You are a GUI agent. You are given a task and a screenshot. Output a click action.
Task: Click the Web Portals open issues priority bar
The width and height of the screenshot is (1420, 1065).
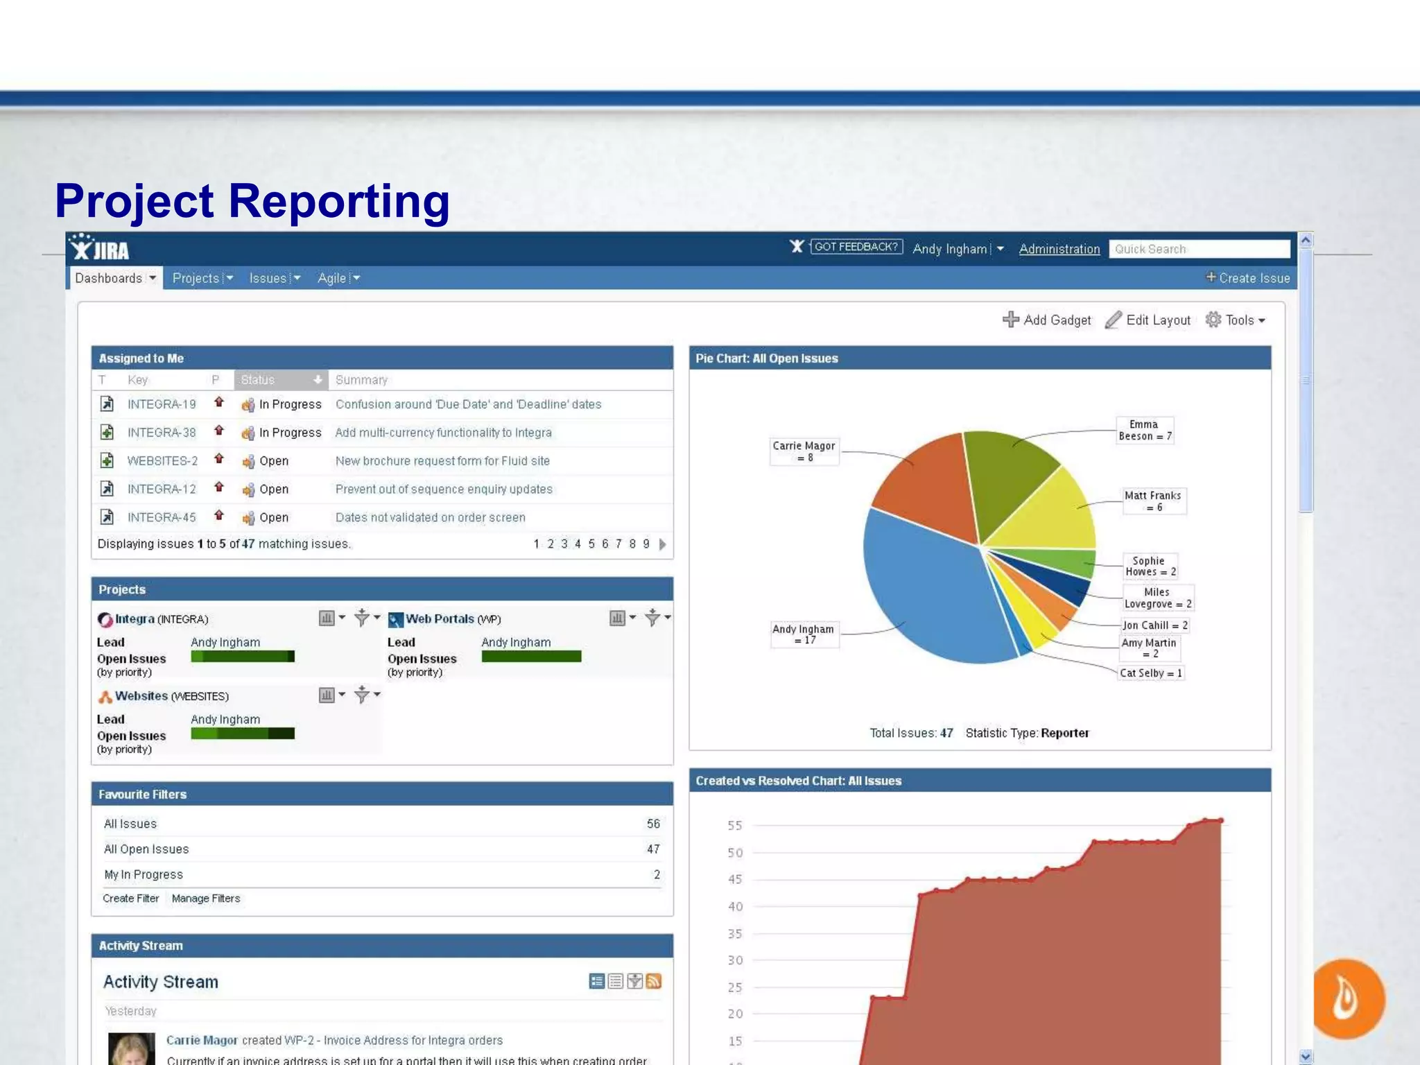[531, 657]
